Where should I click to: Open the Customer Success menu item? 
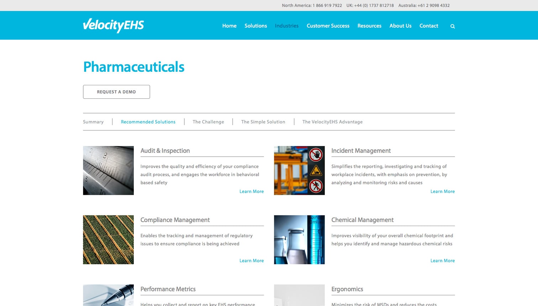(328, 26)
